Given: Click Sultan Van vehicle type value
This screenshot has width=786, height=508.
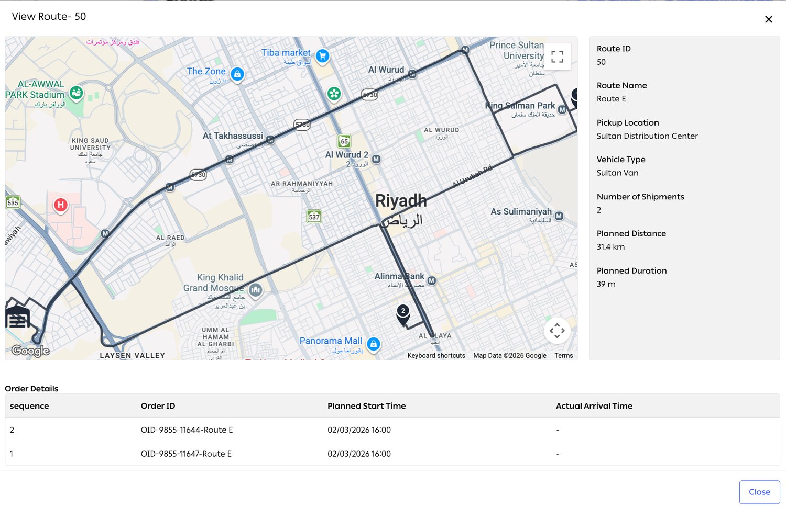Looking at the screenshot, I should click(617, 173).
